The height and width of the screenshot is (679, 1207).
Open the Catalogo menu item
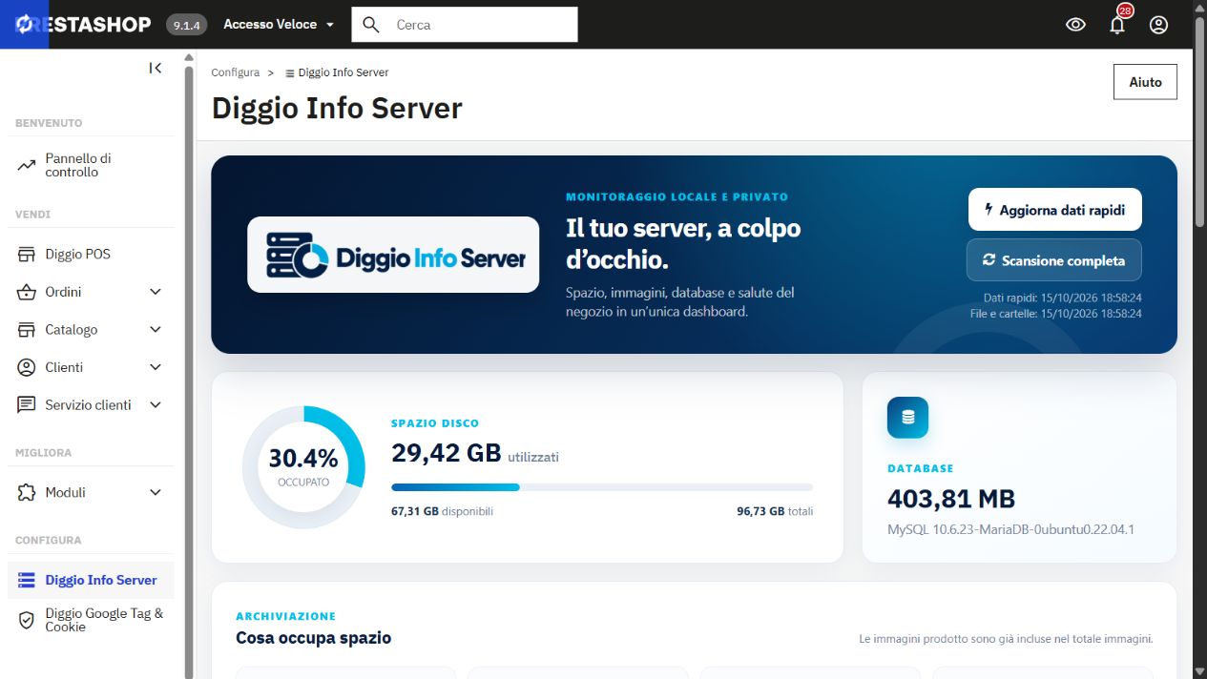pyautogui.click(x=91, y=330)
